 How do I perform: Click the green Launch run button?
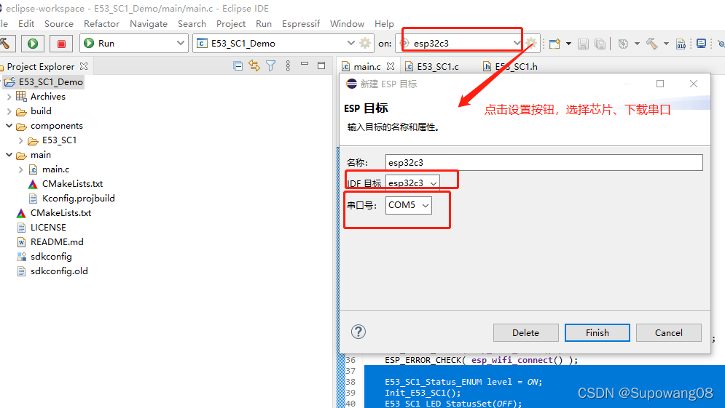pos(32,44)
